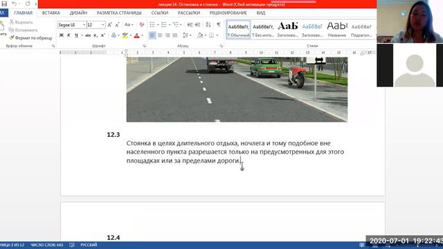The width and height of the screenshot is (443, 249).
Task: Switch to the ГЛАВНАЯ tab
Action: tap(24, 13)
